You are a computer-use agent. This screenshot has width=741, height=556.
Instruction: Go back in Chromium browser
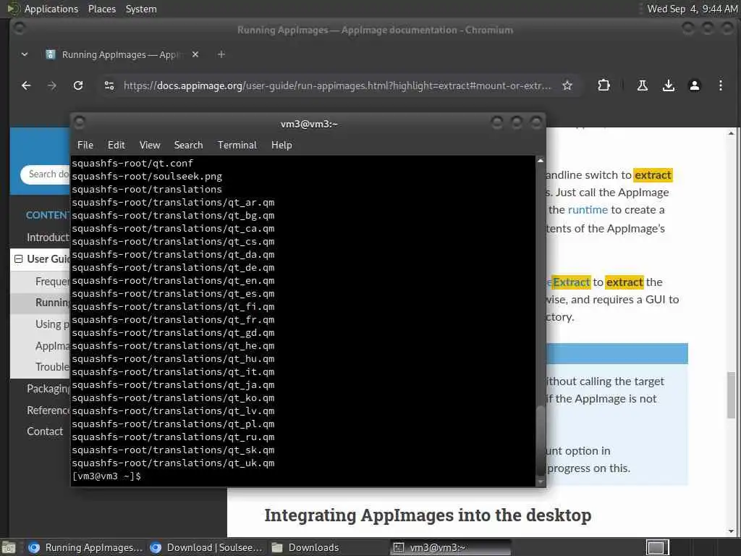pos(26,85)
